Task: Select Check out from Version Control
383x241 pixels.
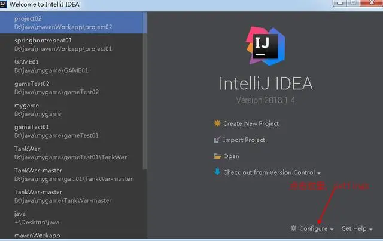Action: 269,172
